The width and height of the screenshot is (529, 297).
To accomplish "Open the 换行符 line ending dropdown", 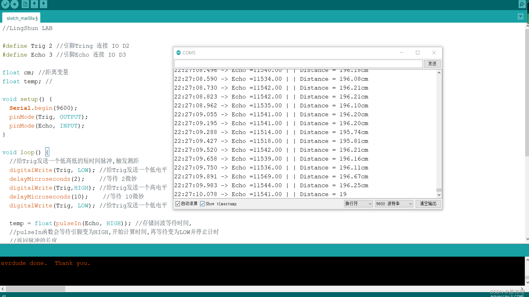I will click(x=358, y=204).
